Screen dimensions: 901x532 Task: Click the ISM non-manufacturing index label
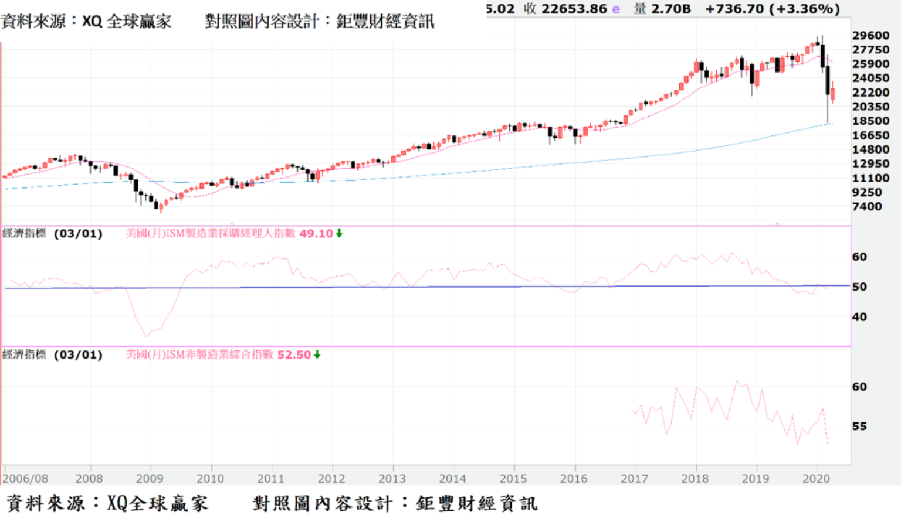(x=199, y=354)
